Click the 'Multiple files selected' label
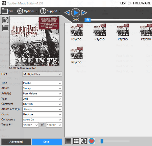This screenshot has height=146, width=152. pyautogui.click(x=23, y=68)
